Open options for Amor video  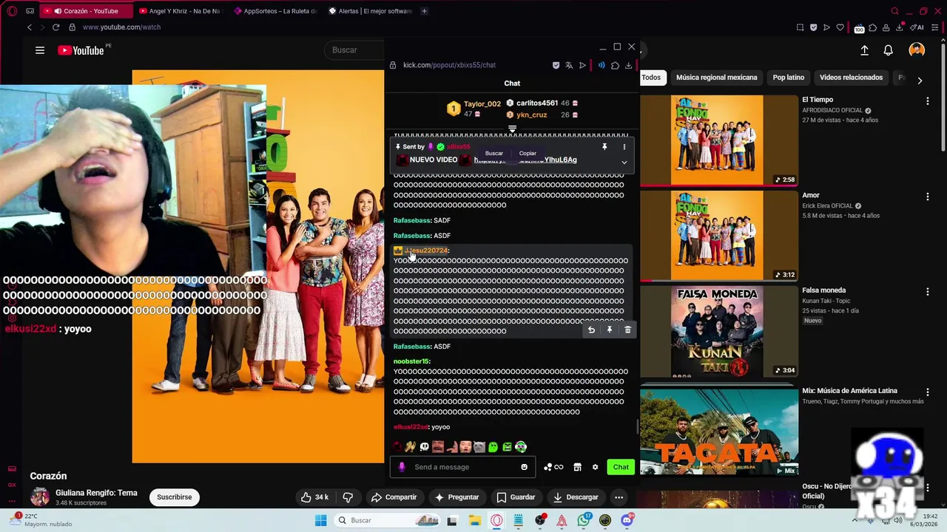927,197
